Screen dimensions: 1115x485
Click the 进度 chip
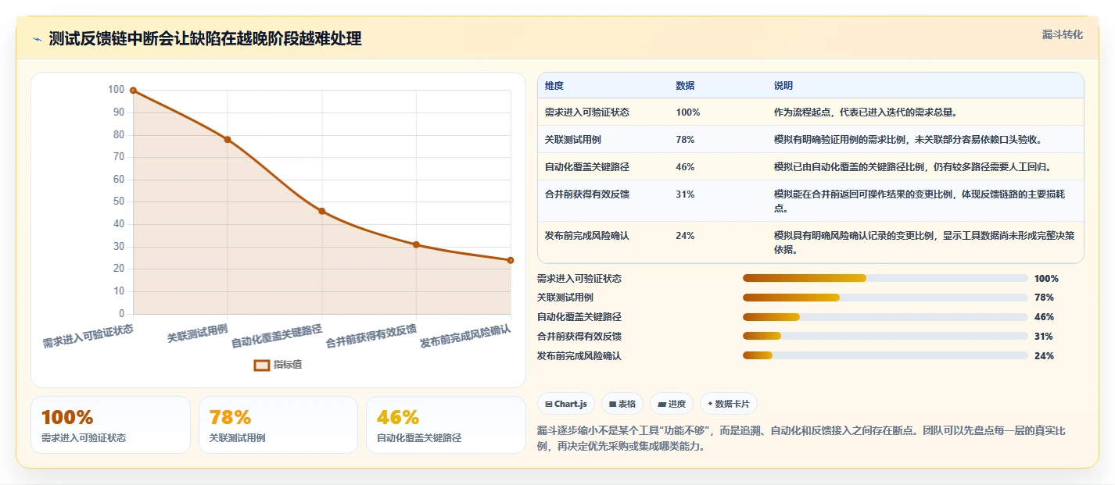coord(672,404)
